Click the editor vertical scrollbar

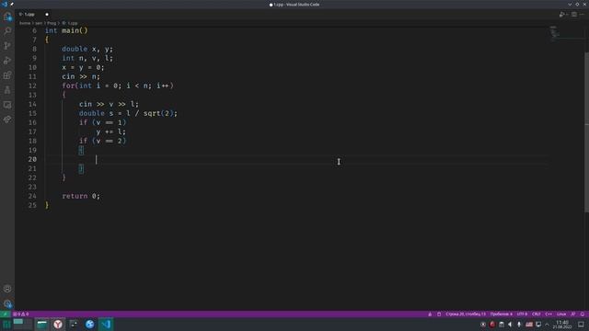[x=587, y=131]
